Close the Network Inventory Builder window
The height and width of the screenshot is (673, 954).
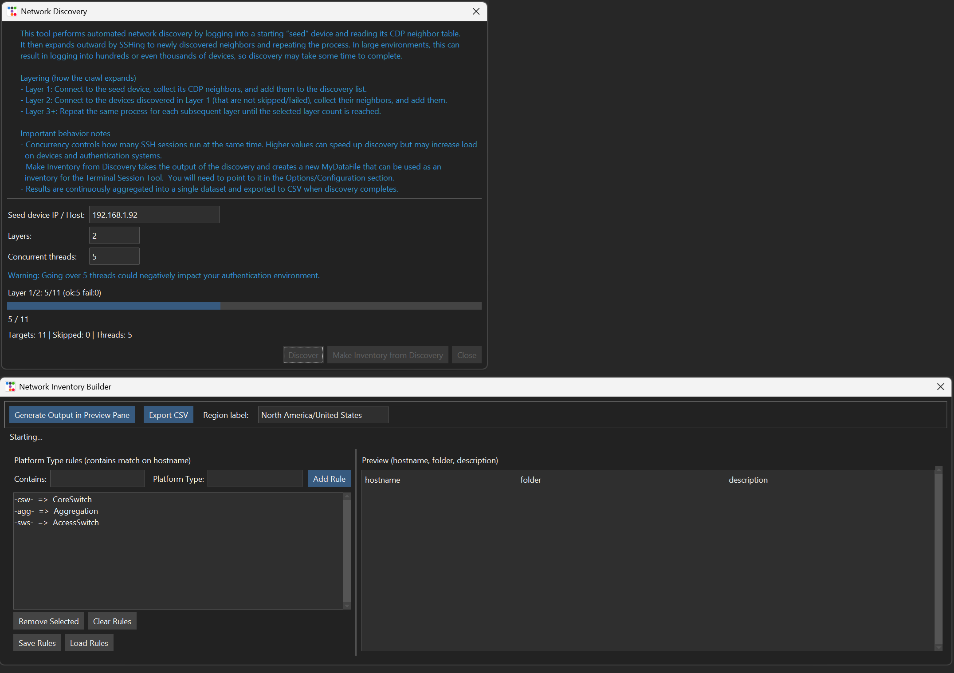(940, 386)
